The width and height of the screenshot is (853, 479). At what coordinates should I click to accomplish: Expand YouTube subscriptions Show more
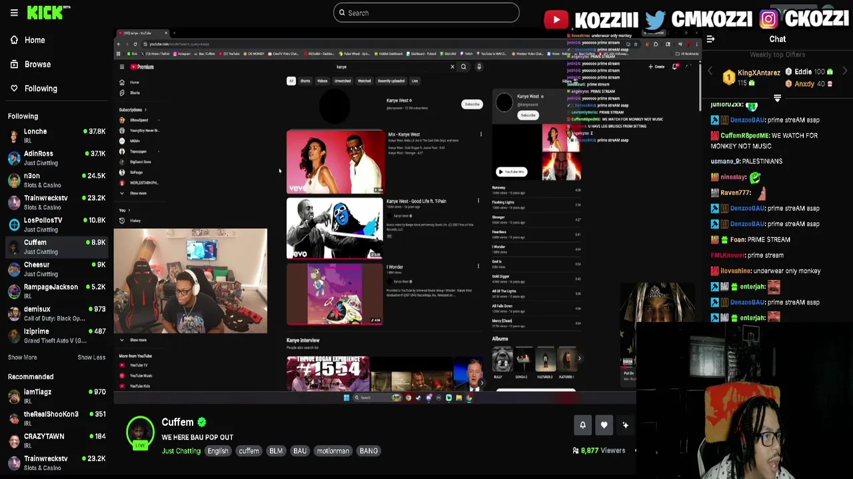tap(133, 193)
